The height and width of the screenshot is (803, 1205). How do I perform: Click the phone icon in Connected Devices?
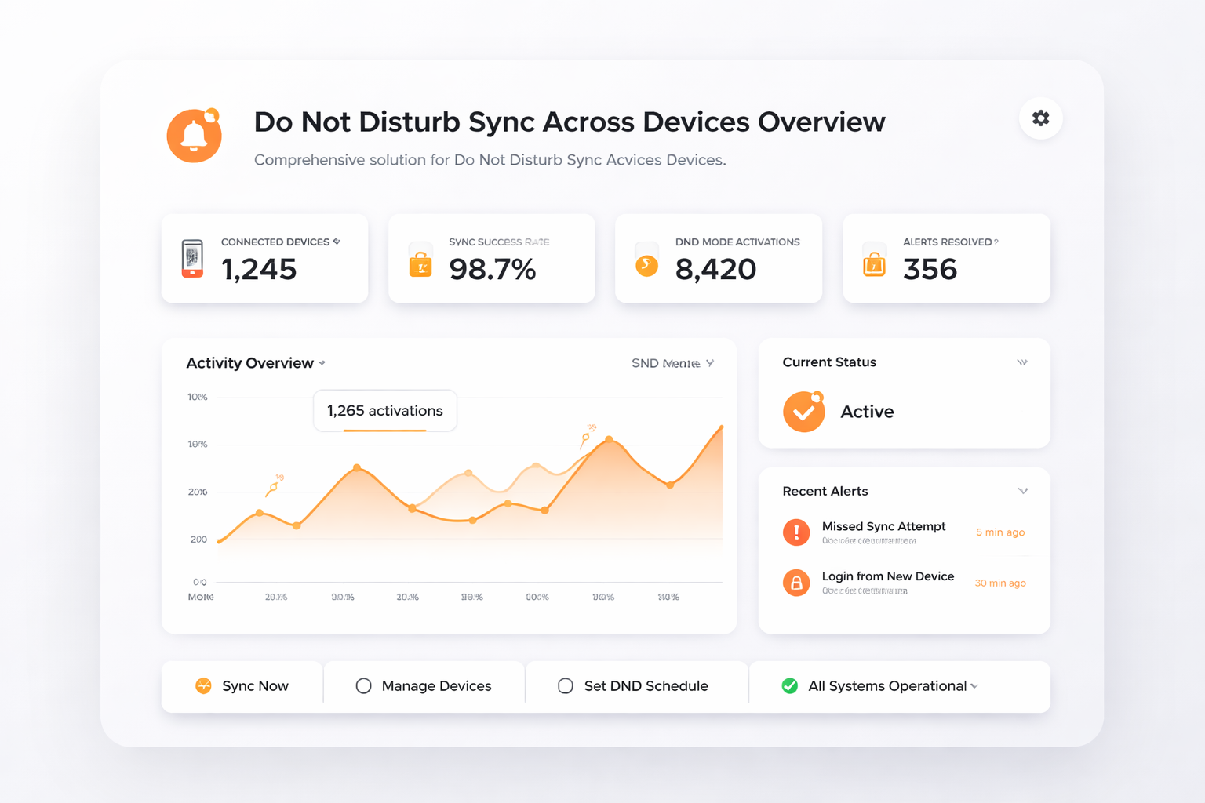192,259
